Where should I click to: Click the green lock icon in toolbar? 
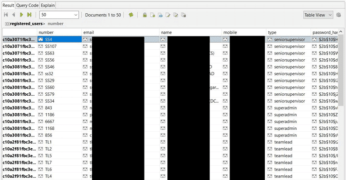pos(145,15)
